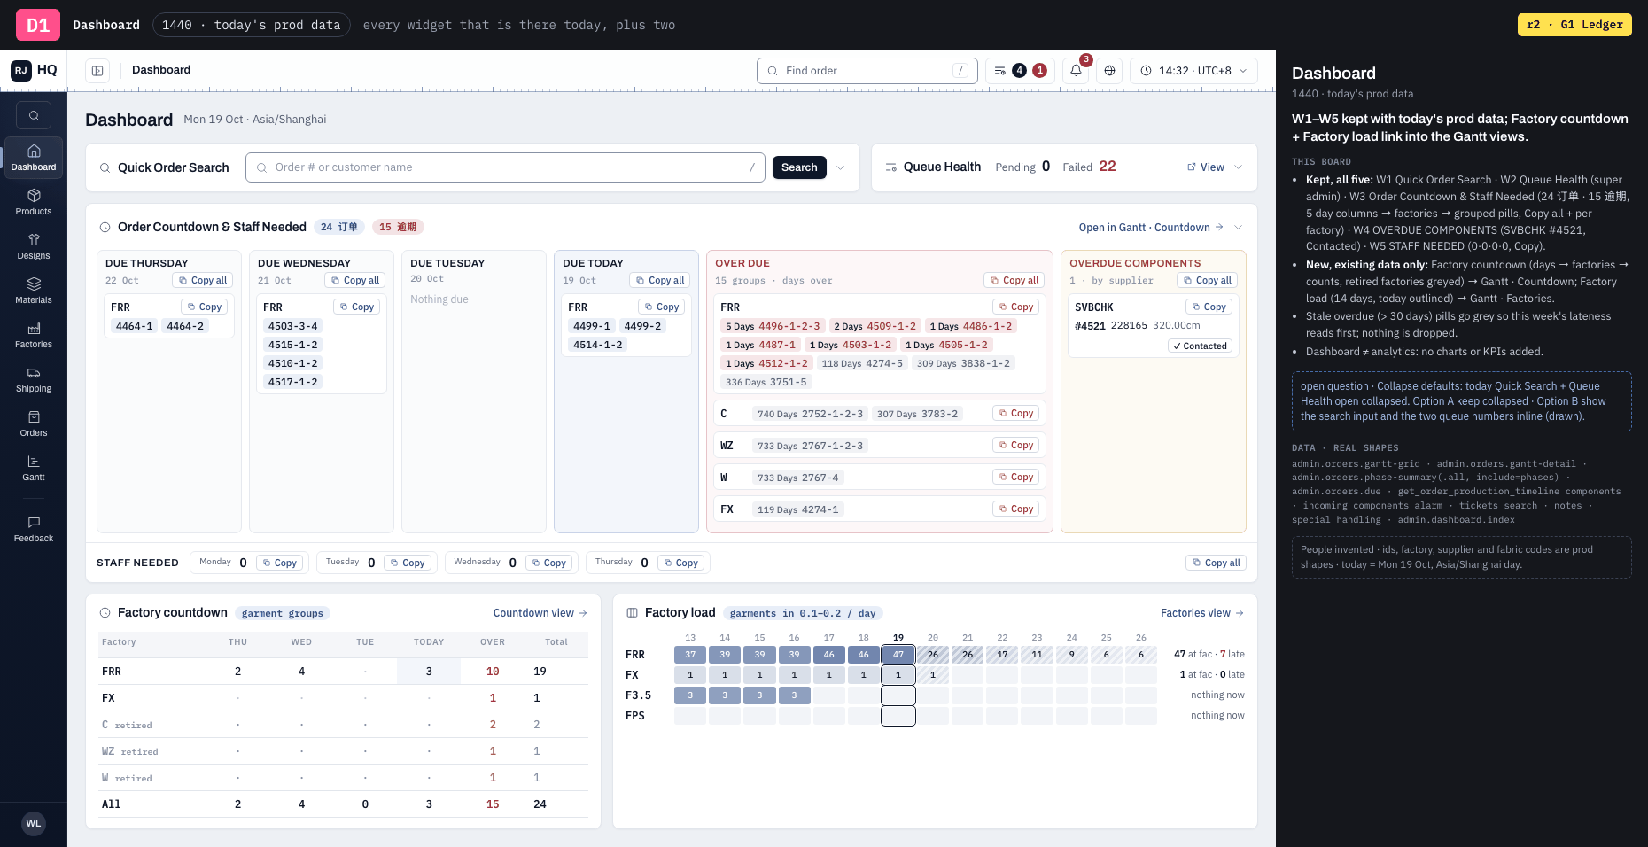Collapse the Quick Order Search panel chevron
This screenshot has width=1648, height=847.
(x=841, y=167)
